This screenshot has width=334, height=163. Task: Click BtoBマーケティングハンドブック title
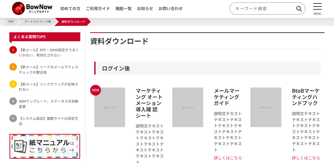(306, 97)
